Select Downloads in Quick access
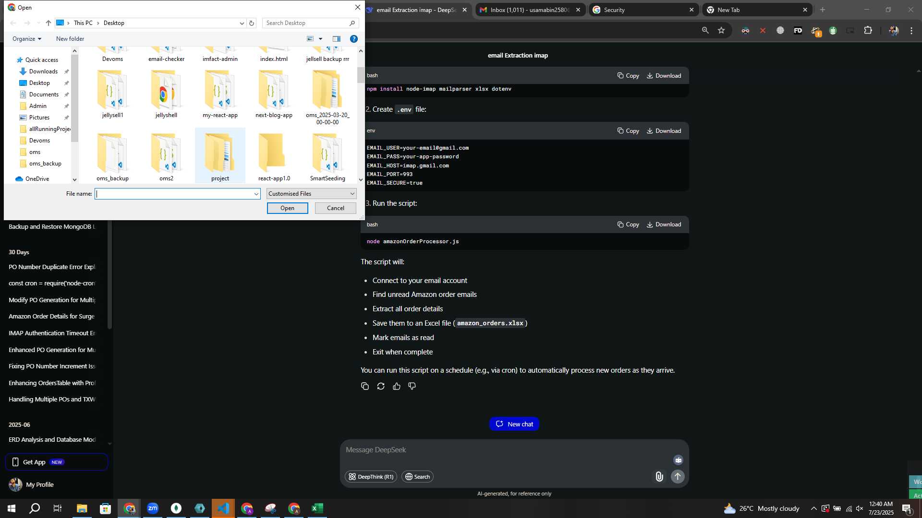 point(43,71)
